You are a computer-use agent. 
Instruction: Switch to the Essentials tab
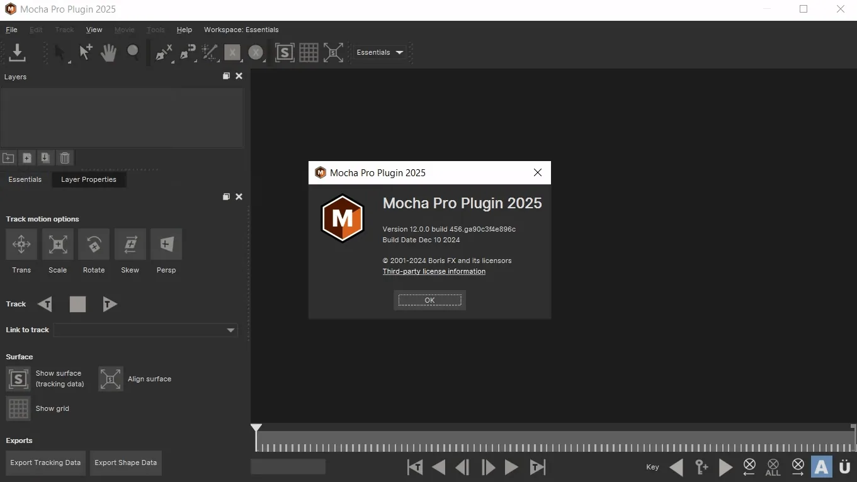25,179
